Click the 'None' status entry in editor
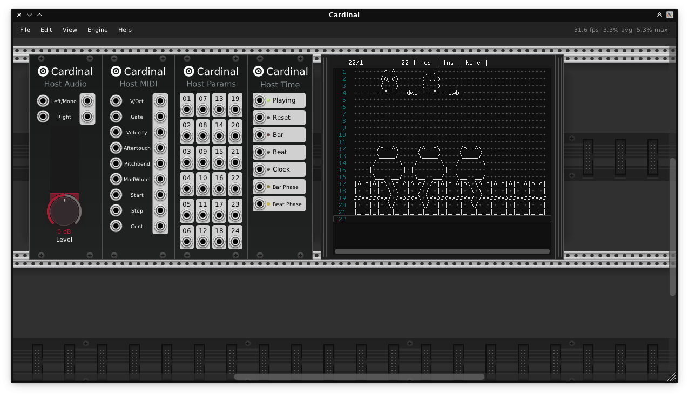 tap(473, 63)
